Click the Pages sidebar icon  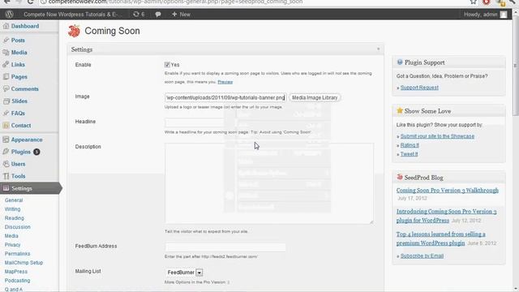pyautogui.click(x=6, y=76)
